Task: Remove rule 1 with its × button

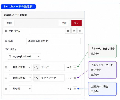Action: click(75, 67)
